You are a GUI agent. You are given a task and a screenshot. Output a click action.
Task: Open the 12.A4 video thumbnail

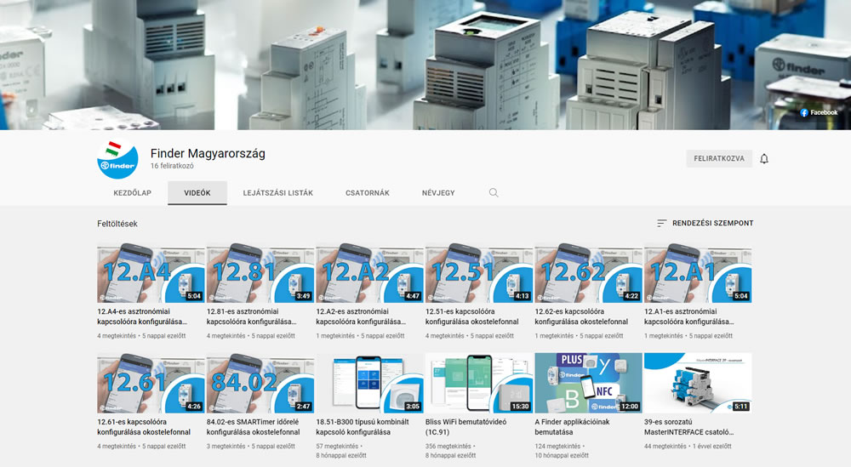coord(151,273)
